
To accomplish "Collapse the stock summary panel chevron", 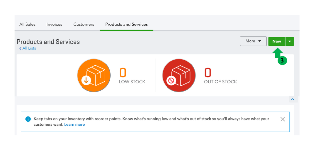I will point(293,99).
